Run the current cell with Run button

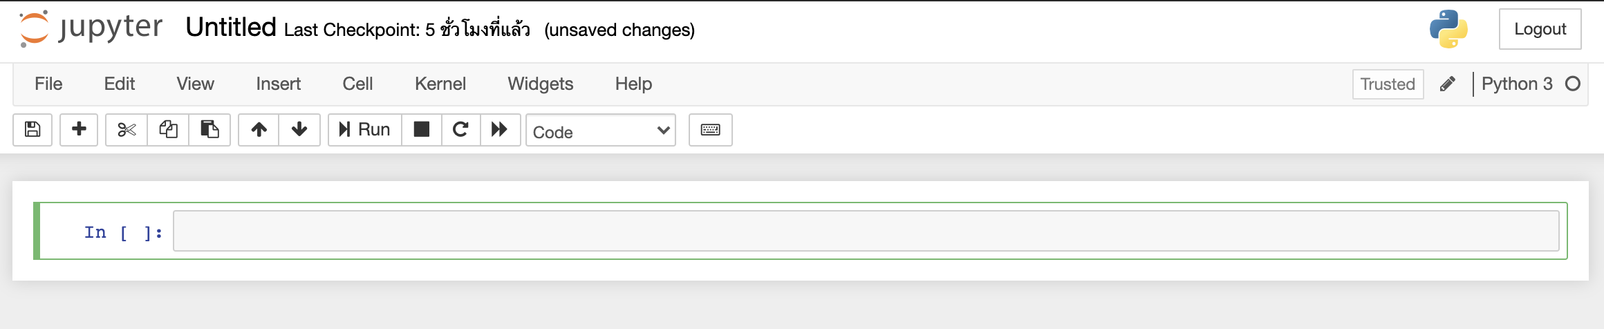[x=365, y=129]
